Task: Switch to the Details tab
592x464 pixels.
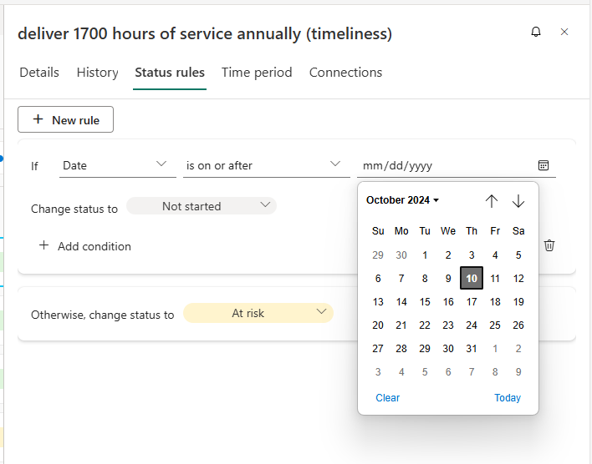Action: pos(39,73)
